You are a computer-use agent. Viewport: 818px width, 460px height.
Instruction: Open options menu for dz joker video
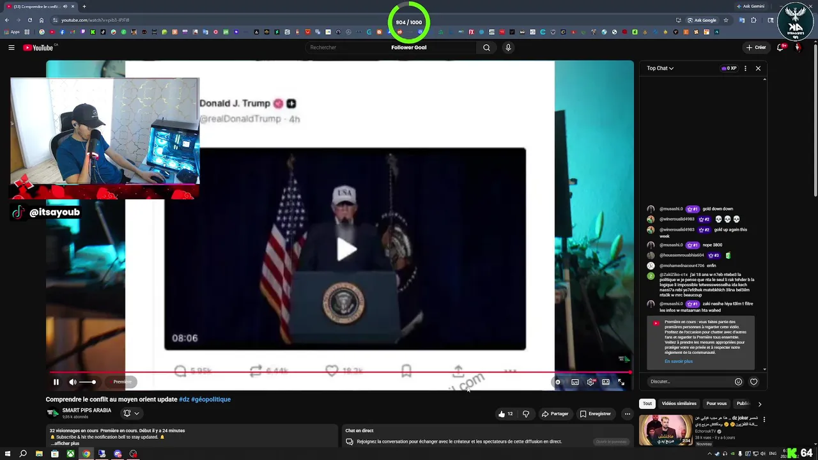[x=764, y=420]
